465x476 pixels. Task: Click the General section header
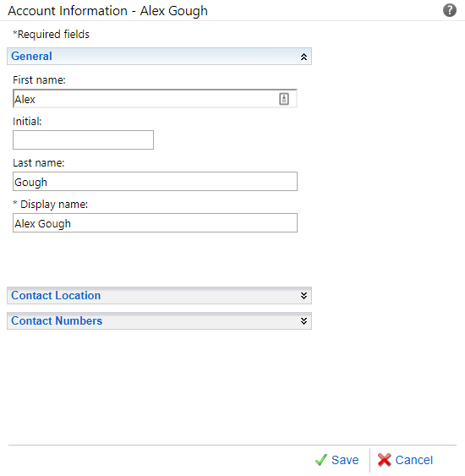[x=159, y=56]
